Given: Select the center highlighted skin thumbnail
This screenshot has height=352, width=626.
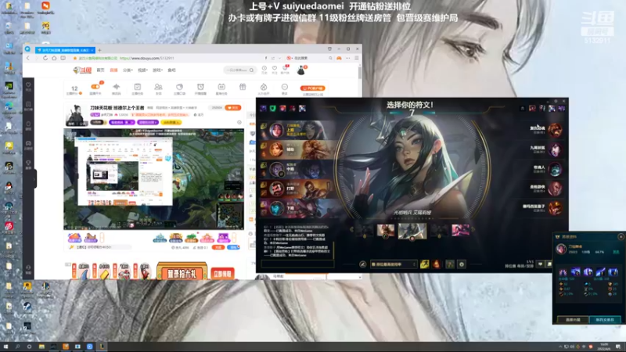Looking at the screenshot, I should coord(412,231).
